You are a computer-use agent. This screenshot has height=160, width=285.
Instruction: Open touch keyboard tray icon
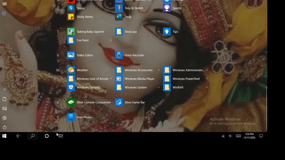239,136
